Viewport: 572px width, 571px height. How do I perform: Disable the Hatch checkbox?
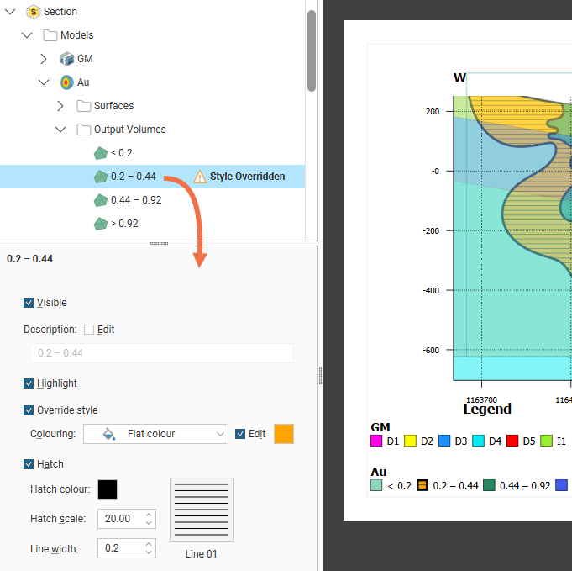pyautogui.click(x=29, y=464)
